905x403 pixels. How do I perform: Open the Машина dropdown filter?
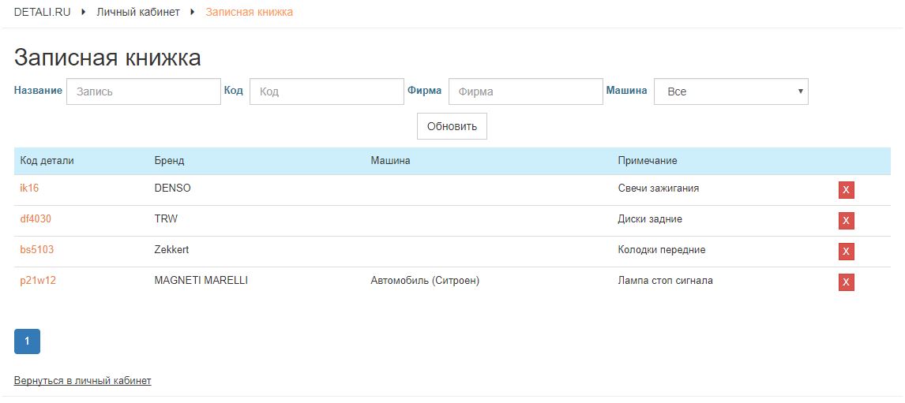pyautogui.click(x=730, y=91)
